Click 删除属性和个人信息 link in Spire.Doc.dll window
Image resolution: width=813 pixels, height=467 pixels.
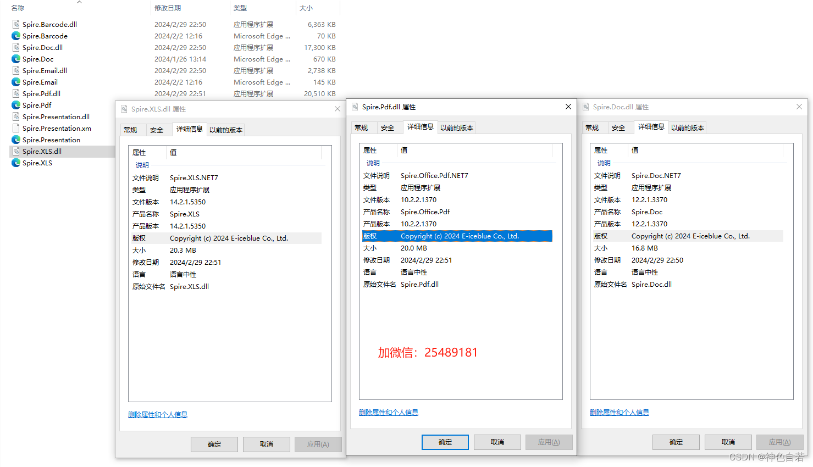[x=620, y=413]
